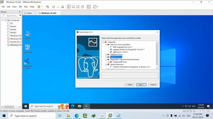Click the Library search input field

[x=11, y=16]
